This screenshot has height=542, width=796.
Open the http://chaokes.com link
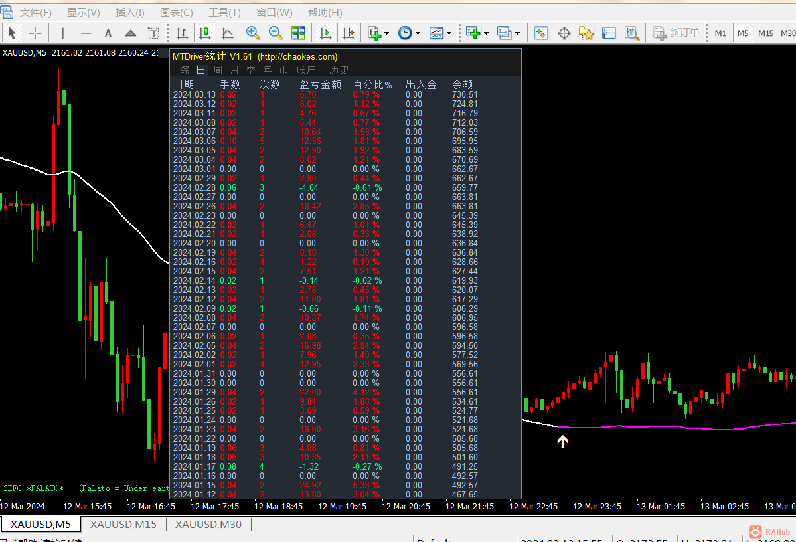click(x=297, y=57)
